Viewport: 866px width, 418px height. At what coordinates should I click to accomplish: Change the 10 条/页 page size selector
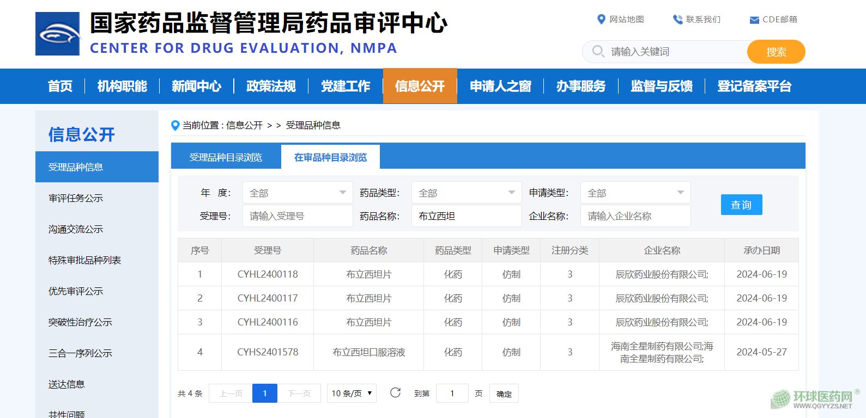click(x=352, y=393)
